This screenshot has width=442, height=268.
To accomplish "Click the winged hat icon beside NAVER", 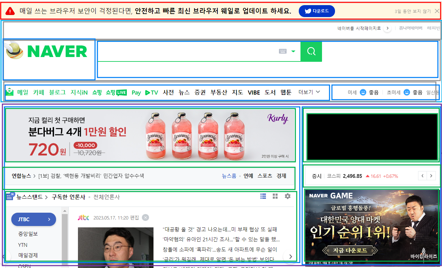I will 15,50.
